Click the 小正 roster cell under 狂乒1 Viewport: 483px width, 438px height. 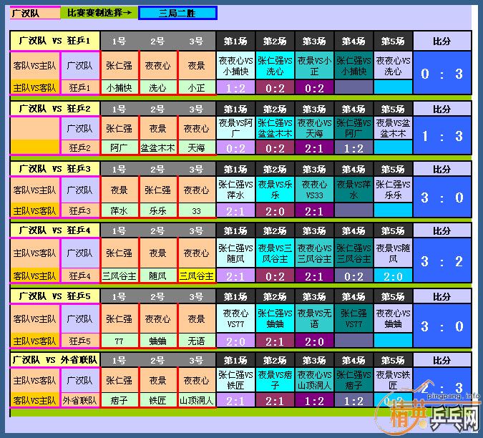point(197,88)
